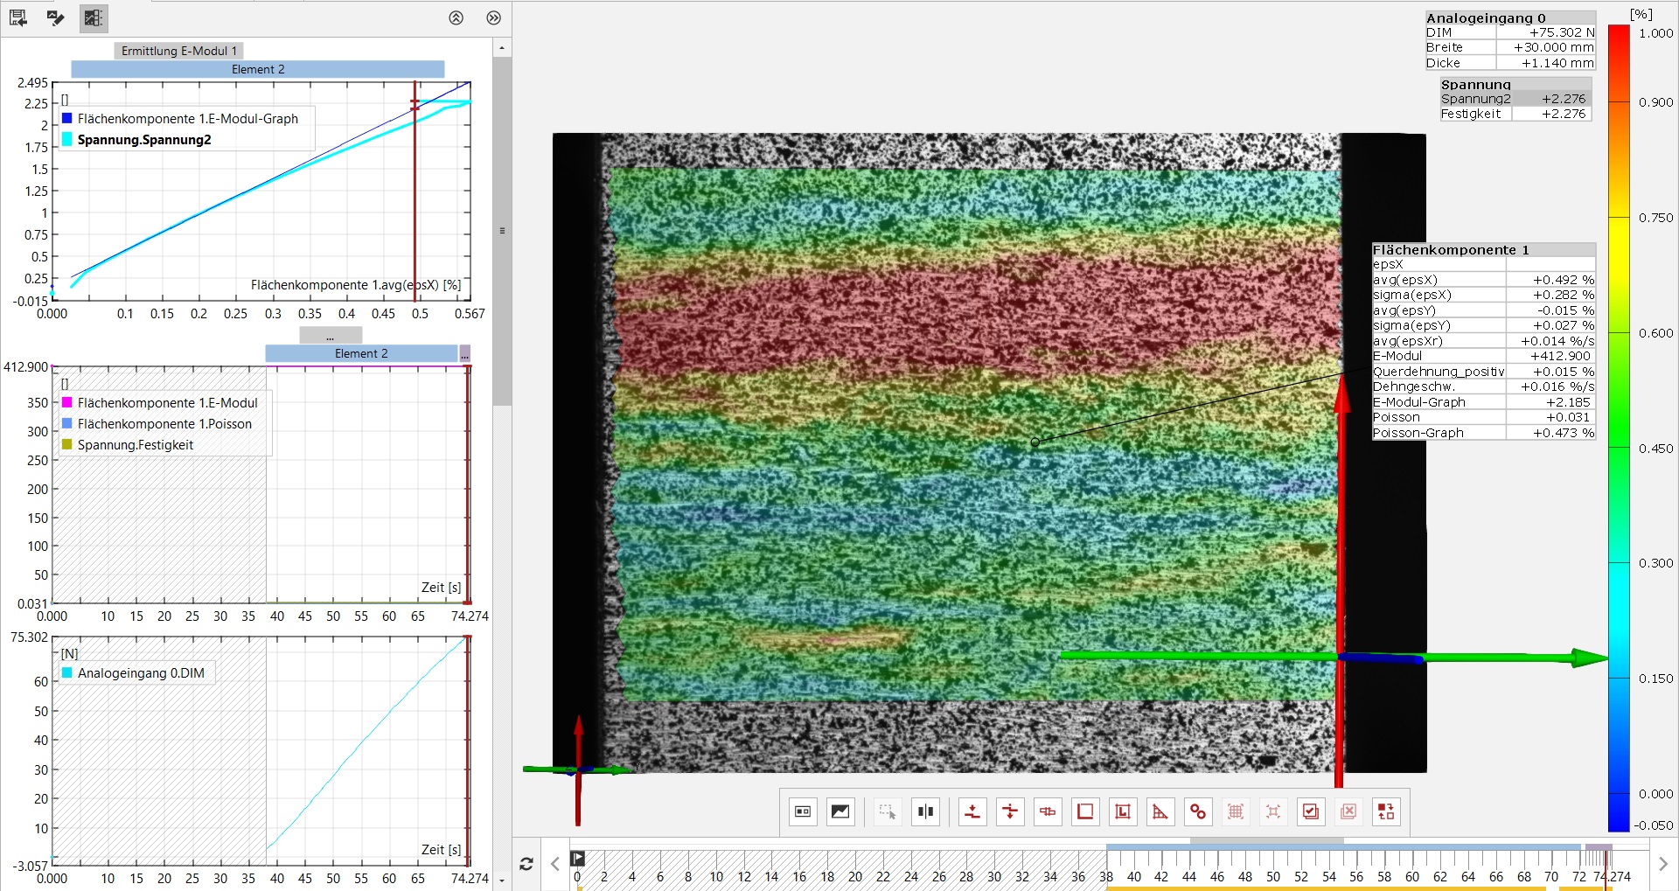The image size is (1679, 891).
Task: Select the 'Ermittlung E-Modul 1' tab label
Action: 179,51
